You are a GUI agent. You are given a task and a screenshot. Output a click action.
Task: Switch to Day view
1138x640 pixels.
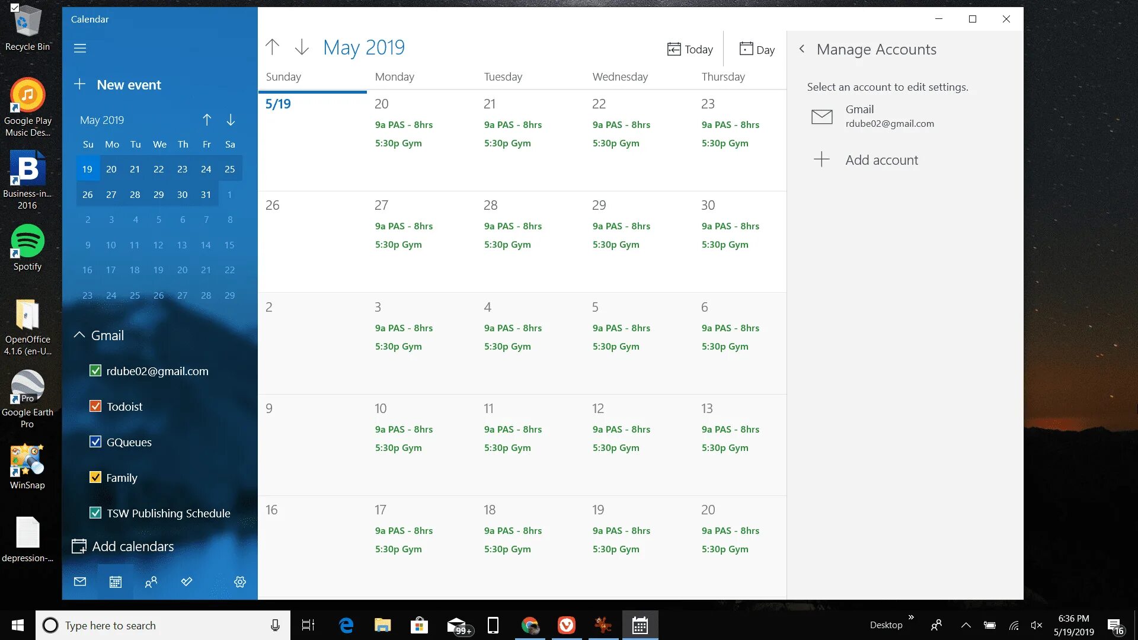pos(756,49)
